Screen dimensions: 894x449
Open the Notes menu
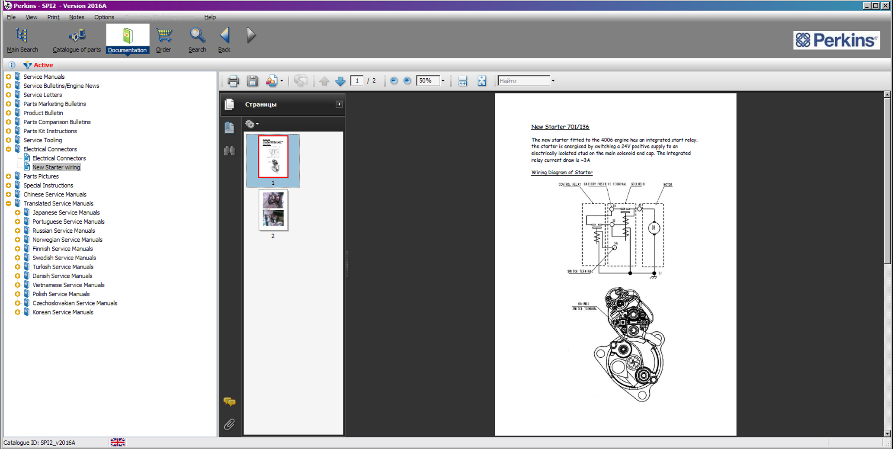(x=77, y=17)
